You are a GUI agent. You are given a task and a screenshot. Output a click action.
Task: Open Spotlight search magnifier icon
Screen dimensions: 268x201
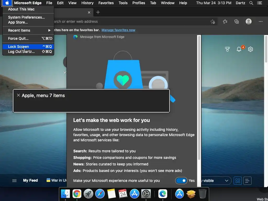pyautogui.click(x=251, y=3)
